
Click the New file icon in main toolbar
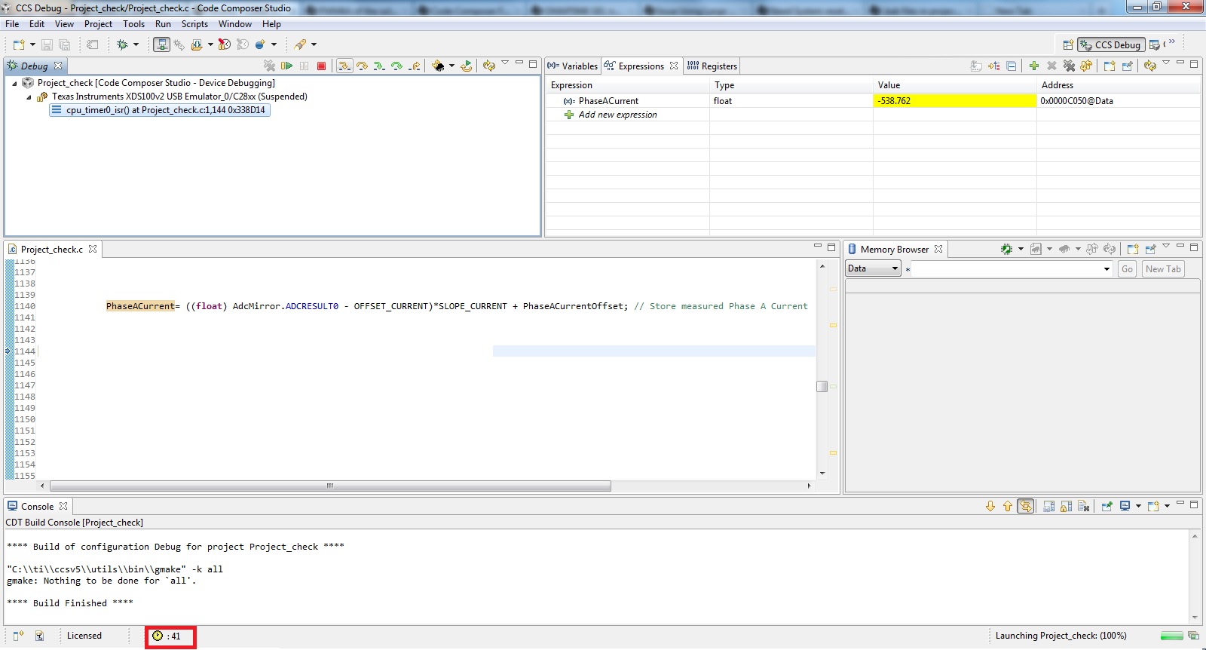point(19,45)
